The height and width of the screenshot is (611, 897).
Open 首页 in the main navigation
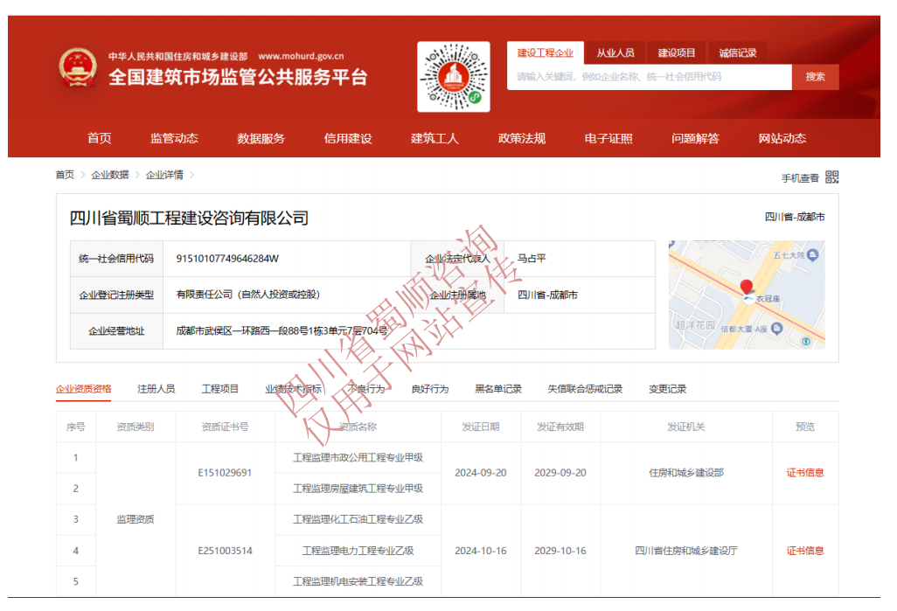click(99, 138)
